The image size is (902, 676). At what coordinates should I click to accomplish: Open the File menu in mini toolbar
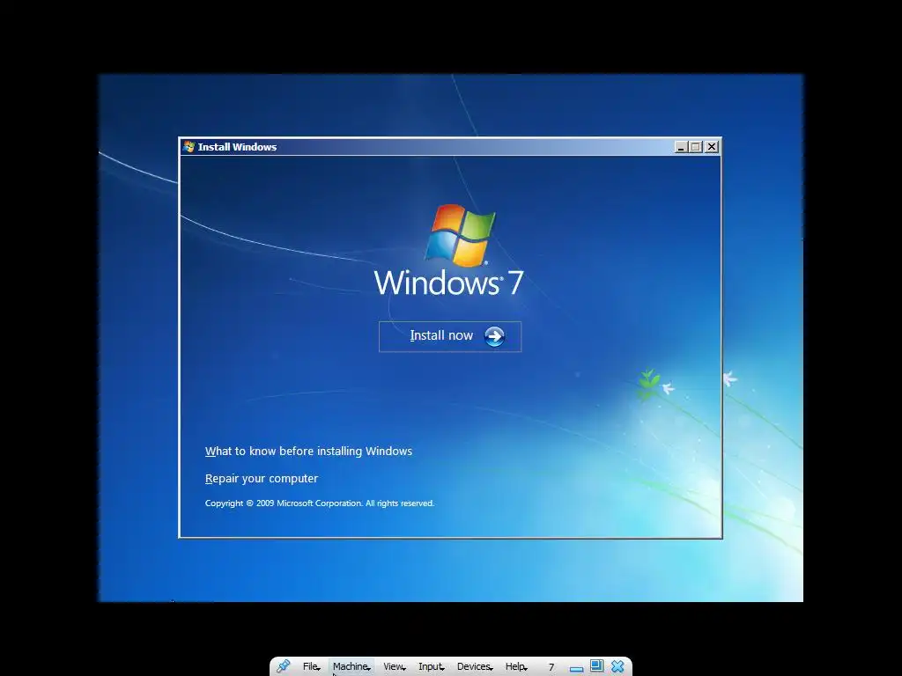tap(311, 666)
